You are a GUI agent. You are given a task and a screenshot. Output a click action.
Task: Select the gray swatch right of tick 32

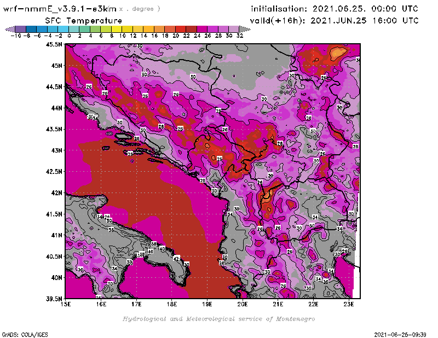pos(245,30)
